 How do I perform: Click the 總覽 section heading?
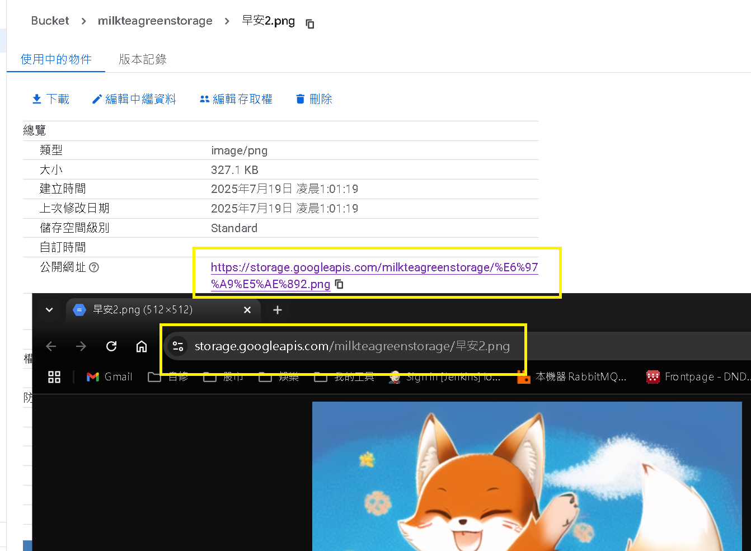35,130
